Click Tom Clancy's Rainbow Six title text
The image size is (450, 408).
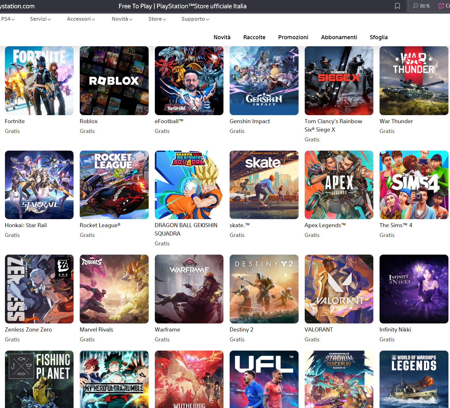point(333,125)
